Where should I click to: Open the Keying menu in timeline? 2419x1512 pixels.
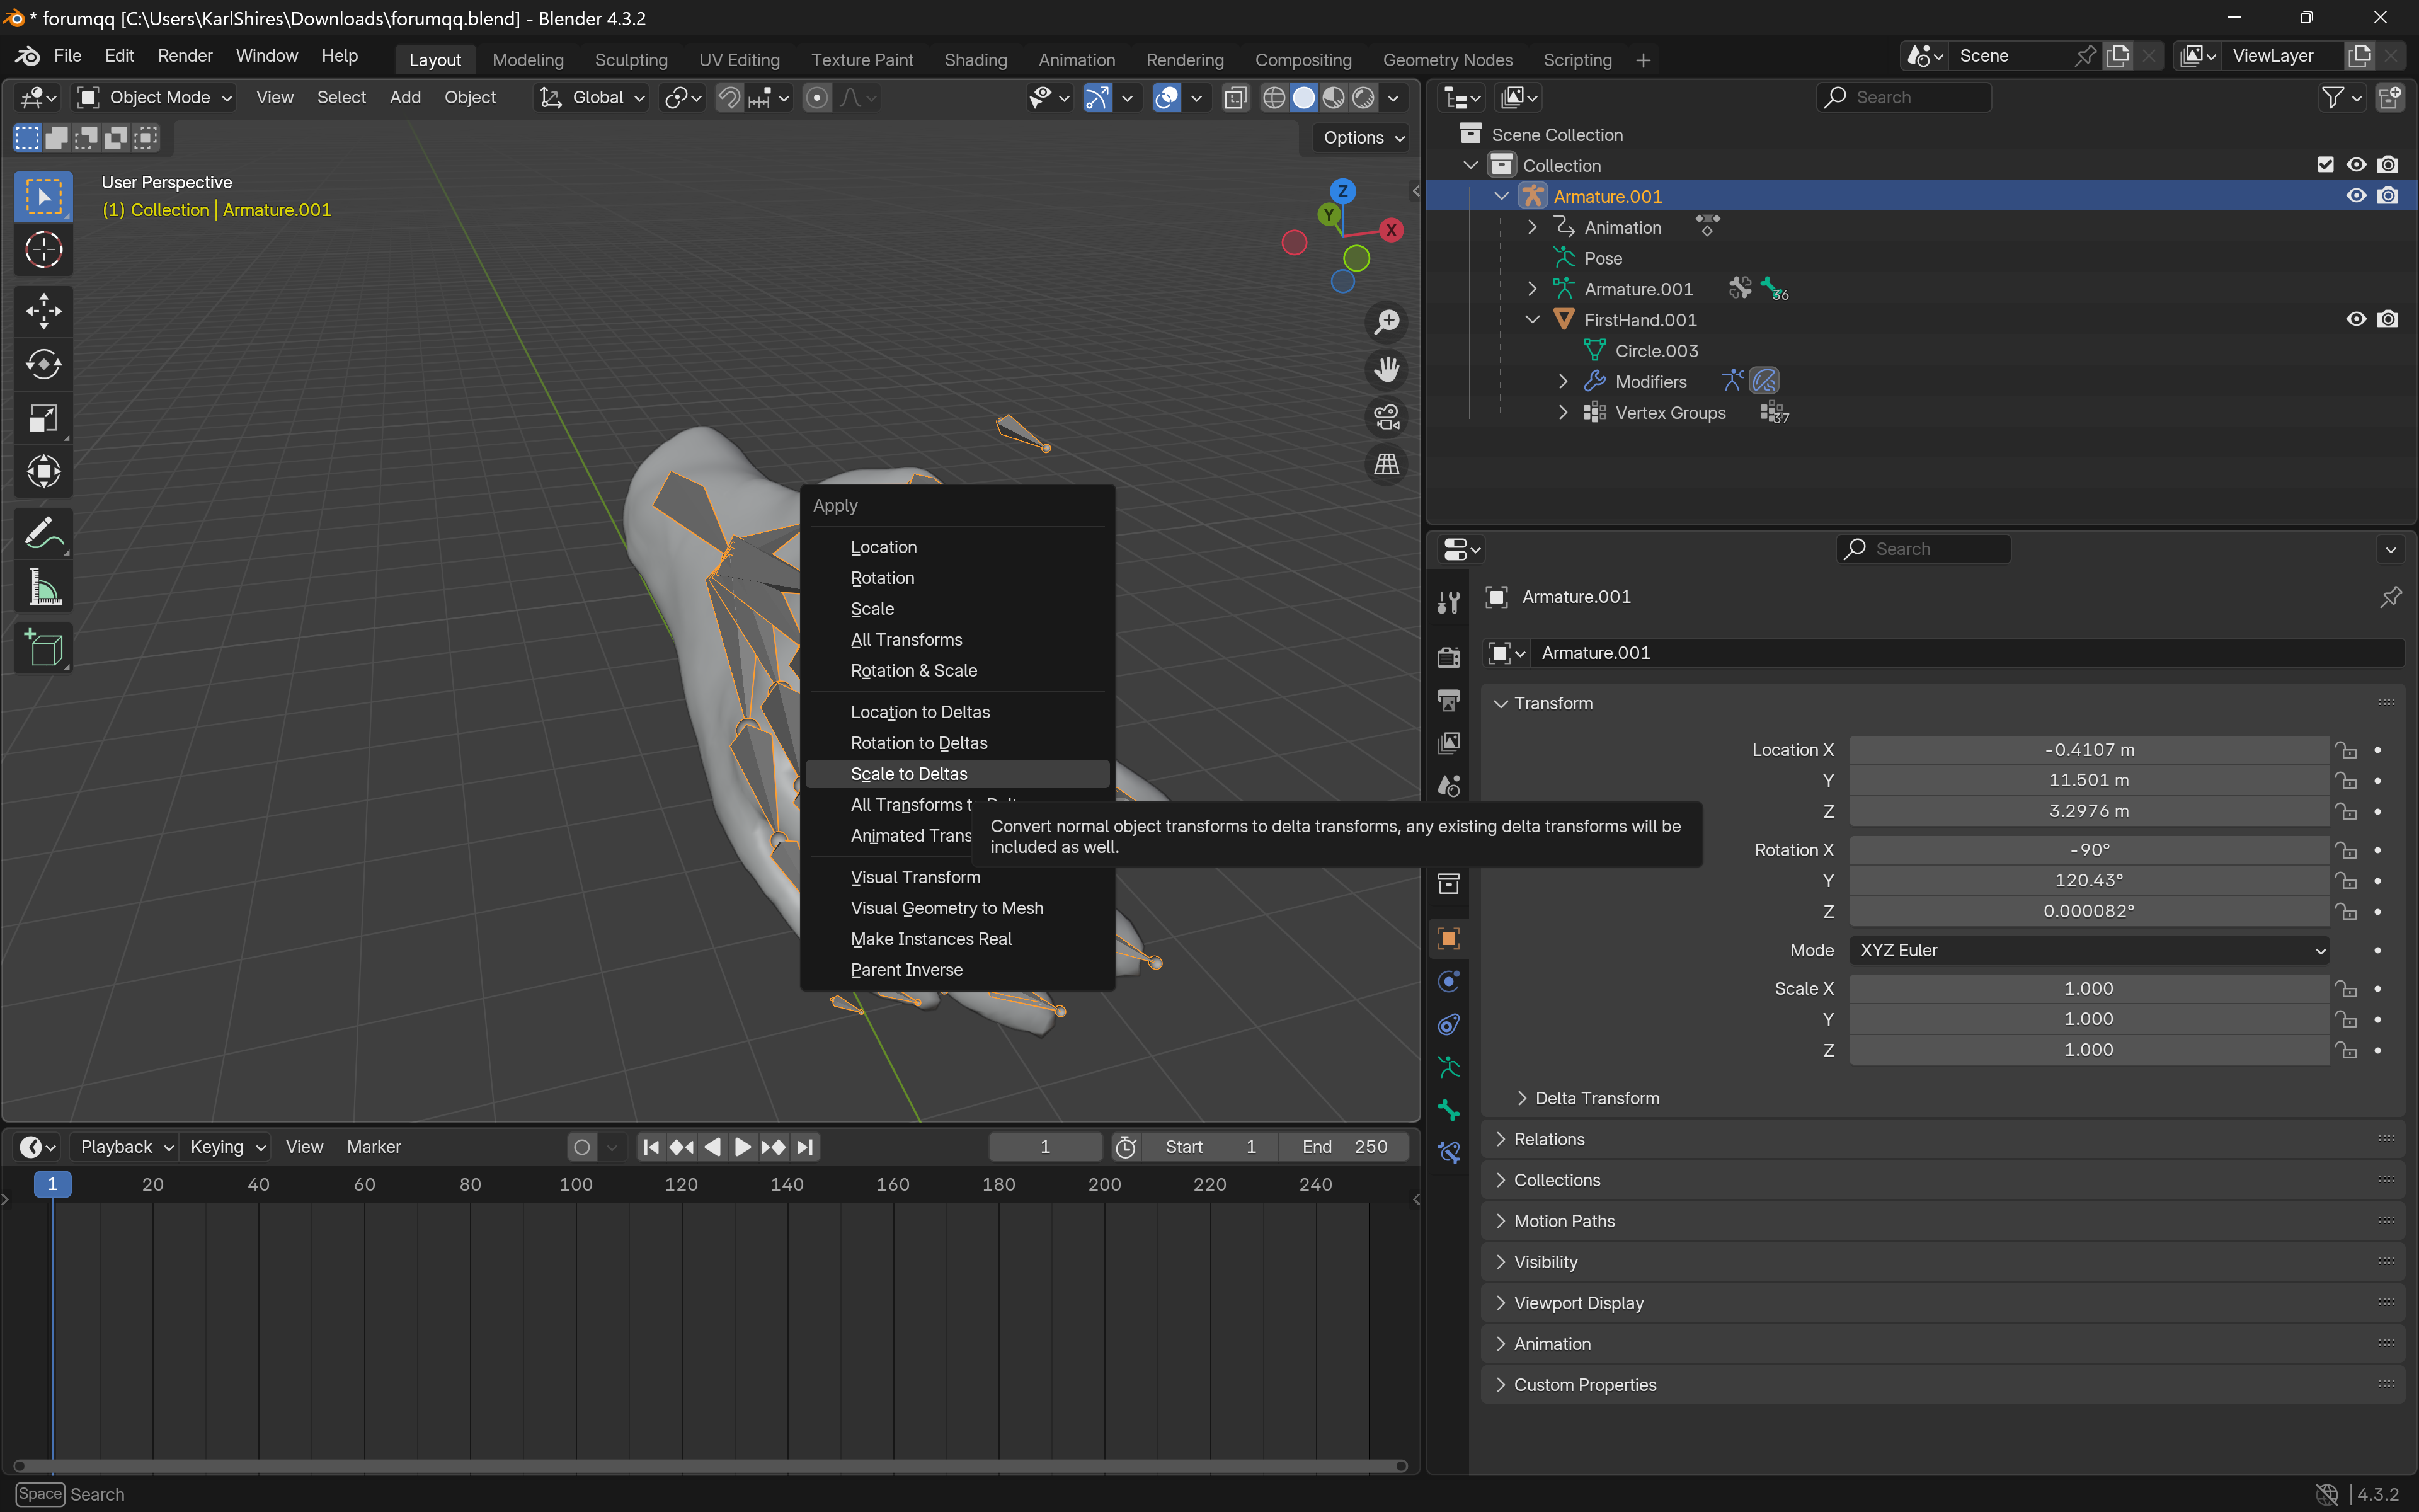(227, 1147)
